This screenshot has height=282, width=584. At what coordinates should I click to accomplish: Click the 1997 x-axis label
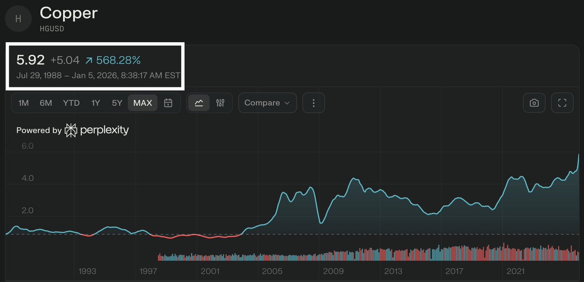[148, 271]
